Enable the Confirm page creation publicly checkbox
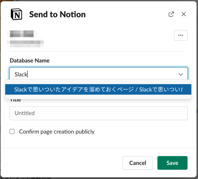 pyautogui.click(x=12, y=131)
